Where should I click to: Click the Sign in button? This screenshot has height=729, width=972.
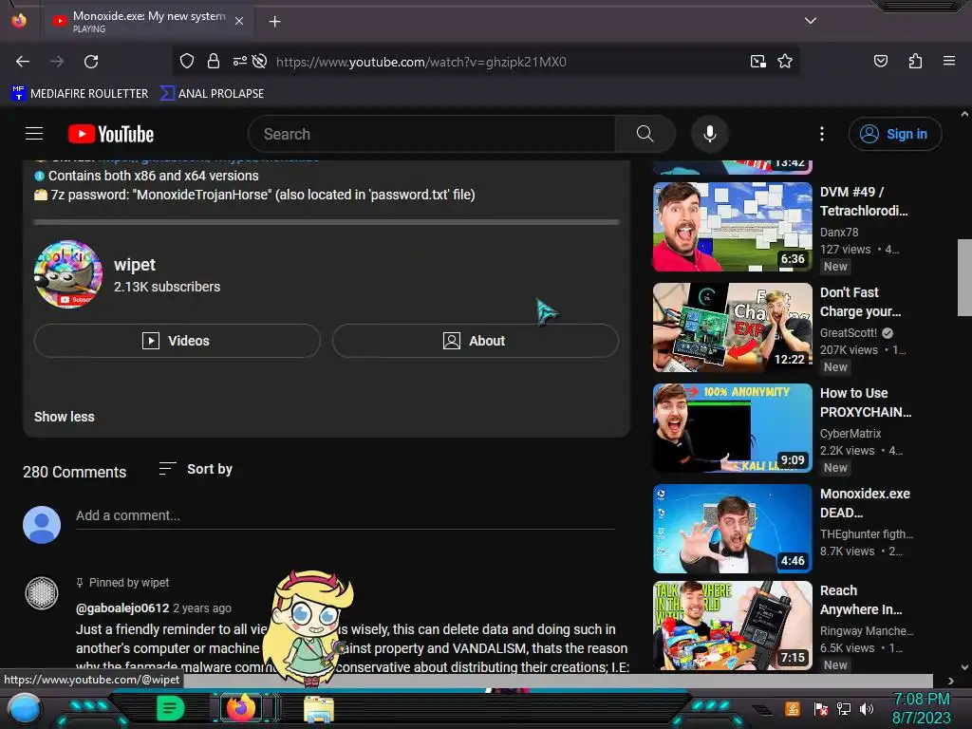pyautogui.click(x=895, y=134)
